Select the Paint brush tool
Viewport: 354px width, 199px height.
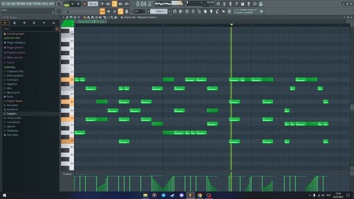88,17
